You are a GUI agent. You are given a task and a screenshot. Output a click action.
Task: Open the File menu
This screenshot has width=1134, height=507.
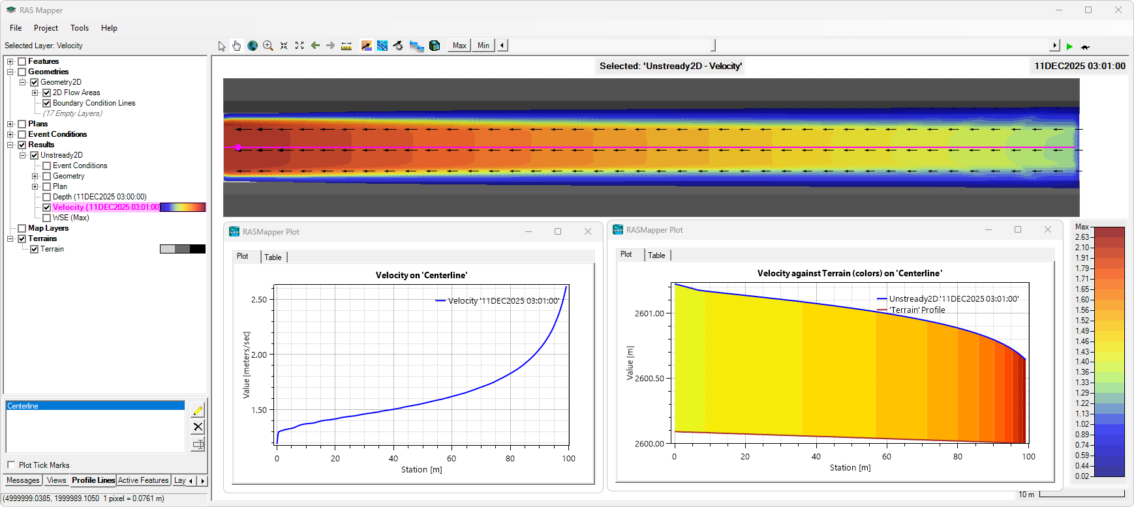click(16, 28)
